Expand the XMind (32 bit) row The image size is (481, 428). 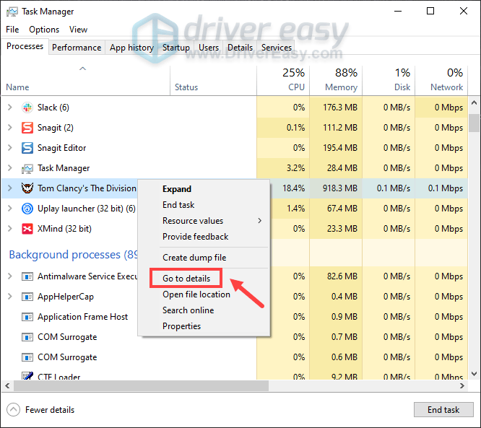click(10, 229)
